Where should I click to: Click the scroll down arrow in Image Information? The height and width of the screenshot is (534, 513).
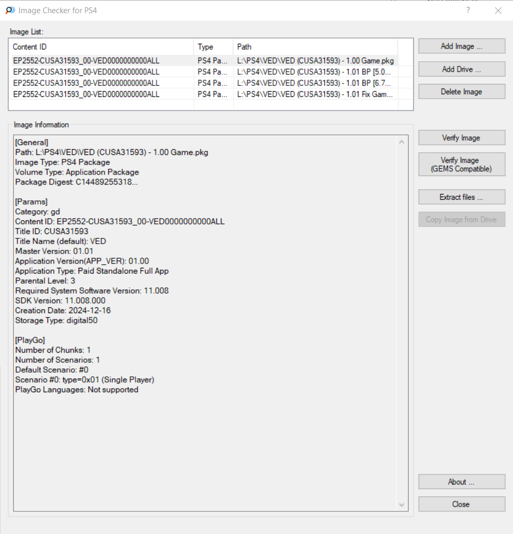402,504
